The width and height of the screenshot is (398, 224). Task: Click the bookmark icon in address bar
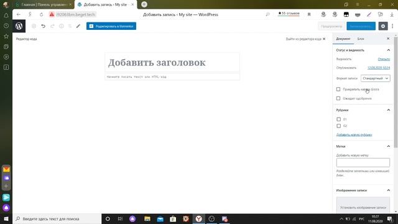tap(309, 14)
